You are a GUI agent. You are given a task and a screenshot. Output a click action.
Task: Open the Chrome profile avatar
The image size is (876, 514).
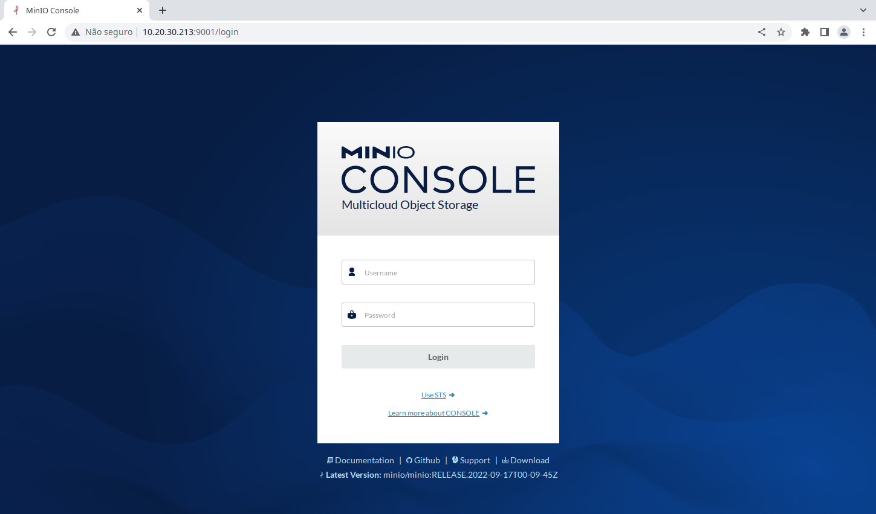coord(844,32)
